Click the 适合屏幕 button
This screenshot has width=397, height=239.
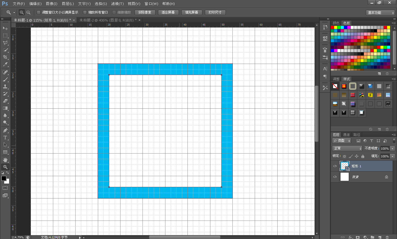168,12
